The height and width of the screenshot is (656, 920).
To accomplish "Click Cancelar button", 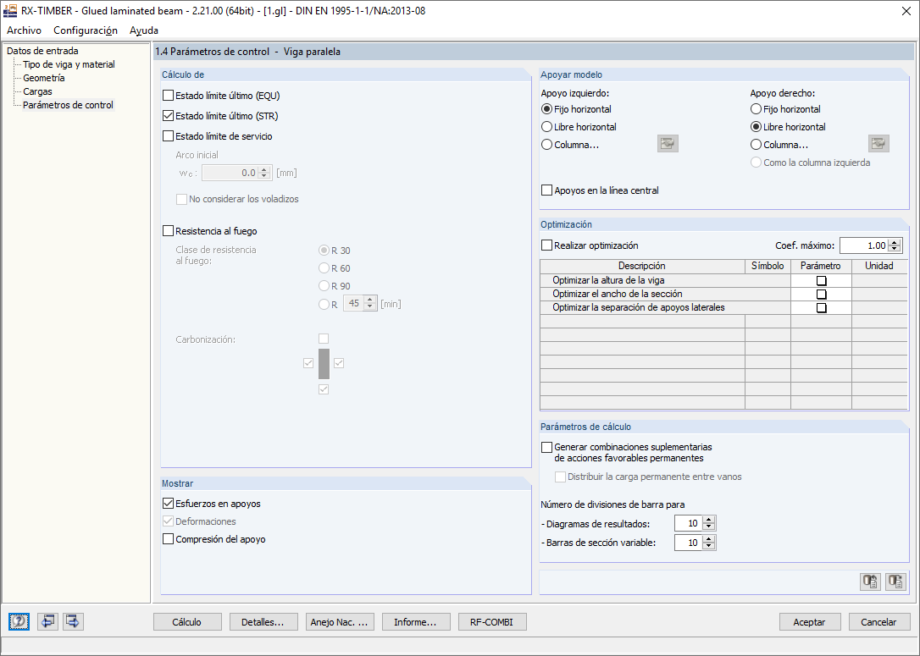I will 878,622.
